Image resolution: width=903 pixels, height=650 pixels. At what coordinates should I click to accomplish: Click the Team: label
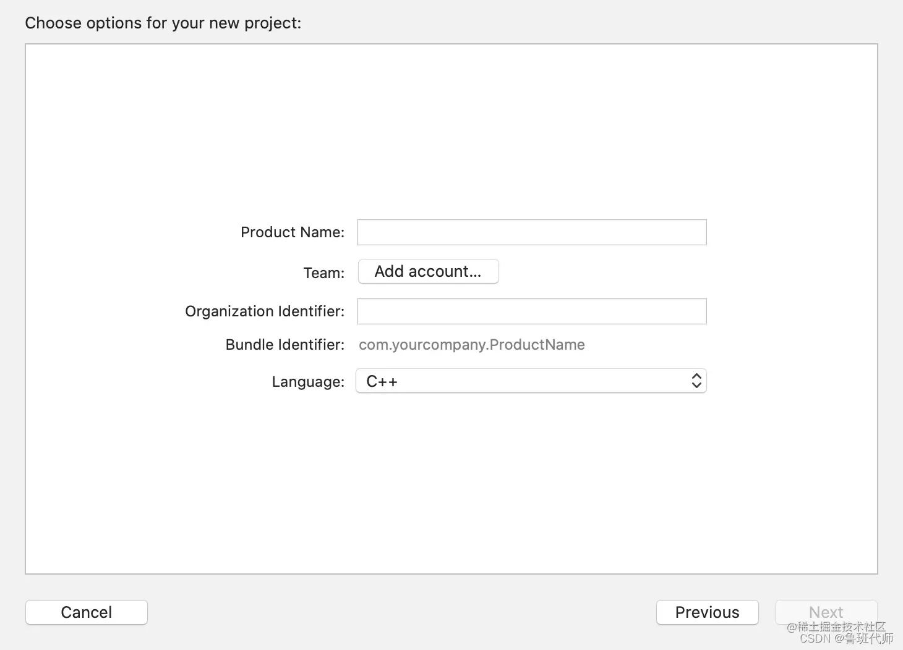[x=324, y=272]
